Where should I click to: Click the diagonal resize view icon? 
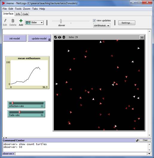[x=56, y=37]
